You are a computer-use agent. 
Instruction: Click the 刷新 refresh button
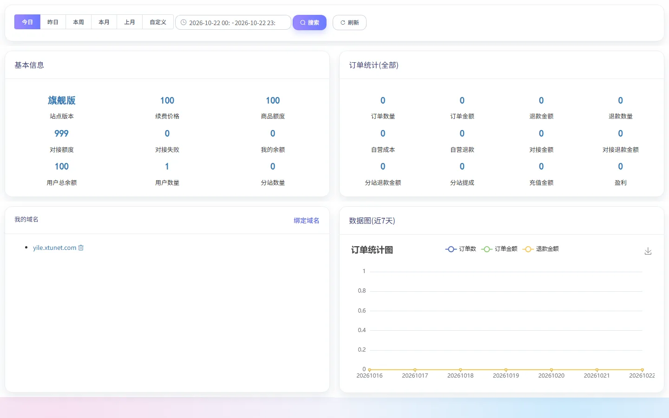(349, 22)
